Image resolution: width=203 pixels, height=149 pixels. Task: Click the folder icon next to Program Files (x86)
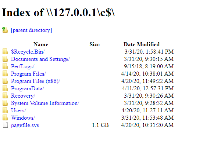coord(5,81)
